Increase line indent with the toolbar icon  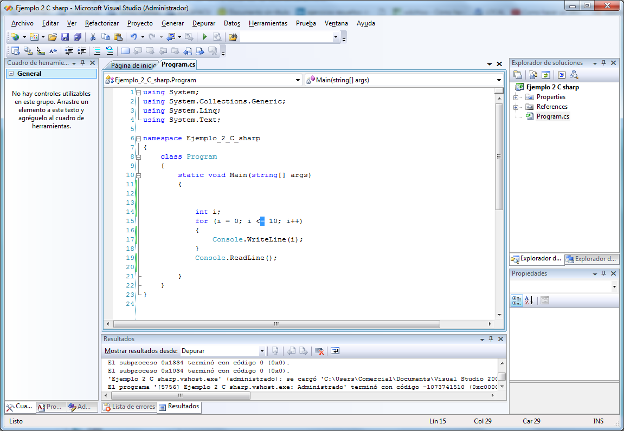81,51
